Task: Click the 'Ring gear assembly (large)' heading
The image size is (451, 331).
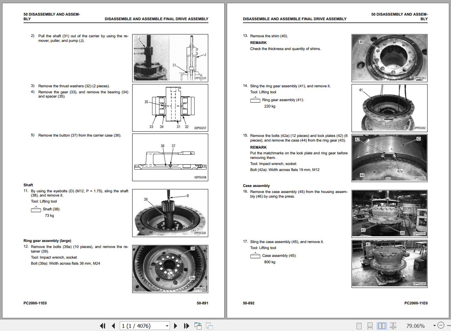Action: (47, 241)
